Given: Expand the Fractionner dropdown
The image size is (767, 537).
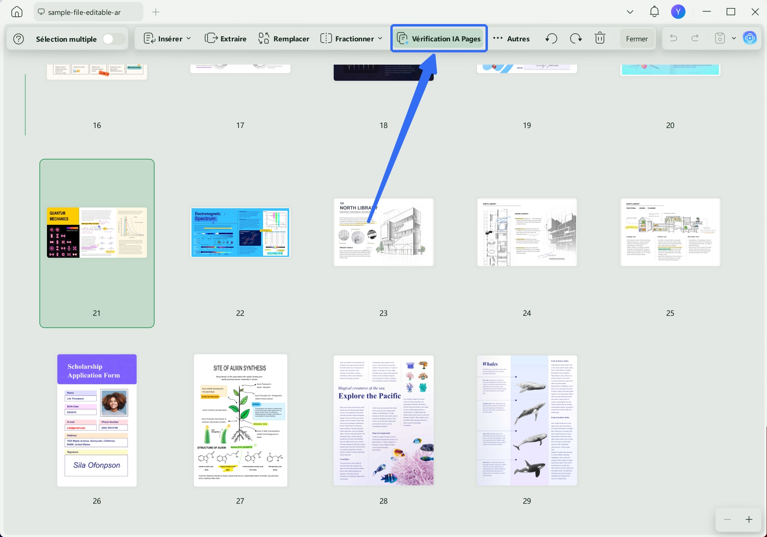Looking at the screenshot, I should click(351, 39).
